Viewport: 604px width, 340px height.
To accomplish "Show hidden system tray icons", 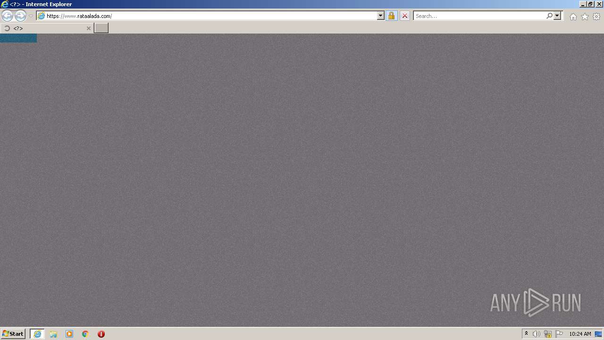I will coord(526,334).
